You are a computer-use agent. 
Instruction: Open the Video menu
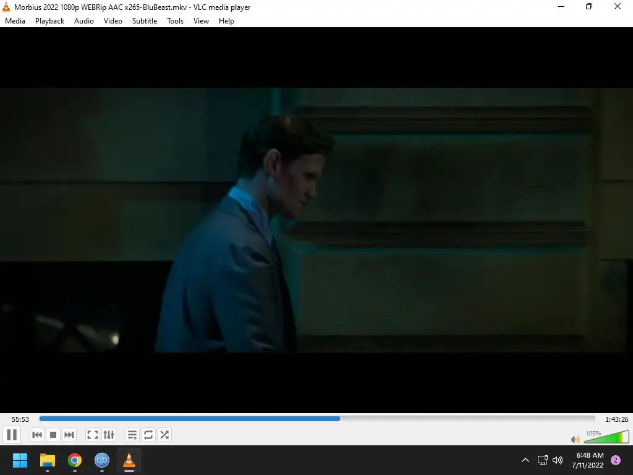[x=113, y=21]
